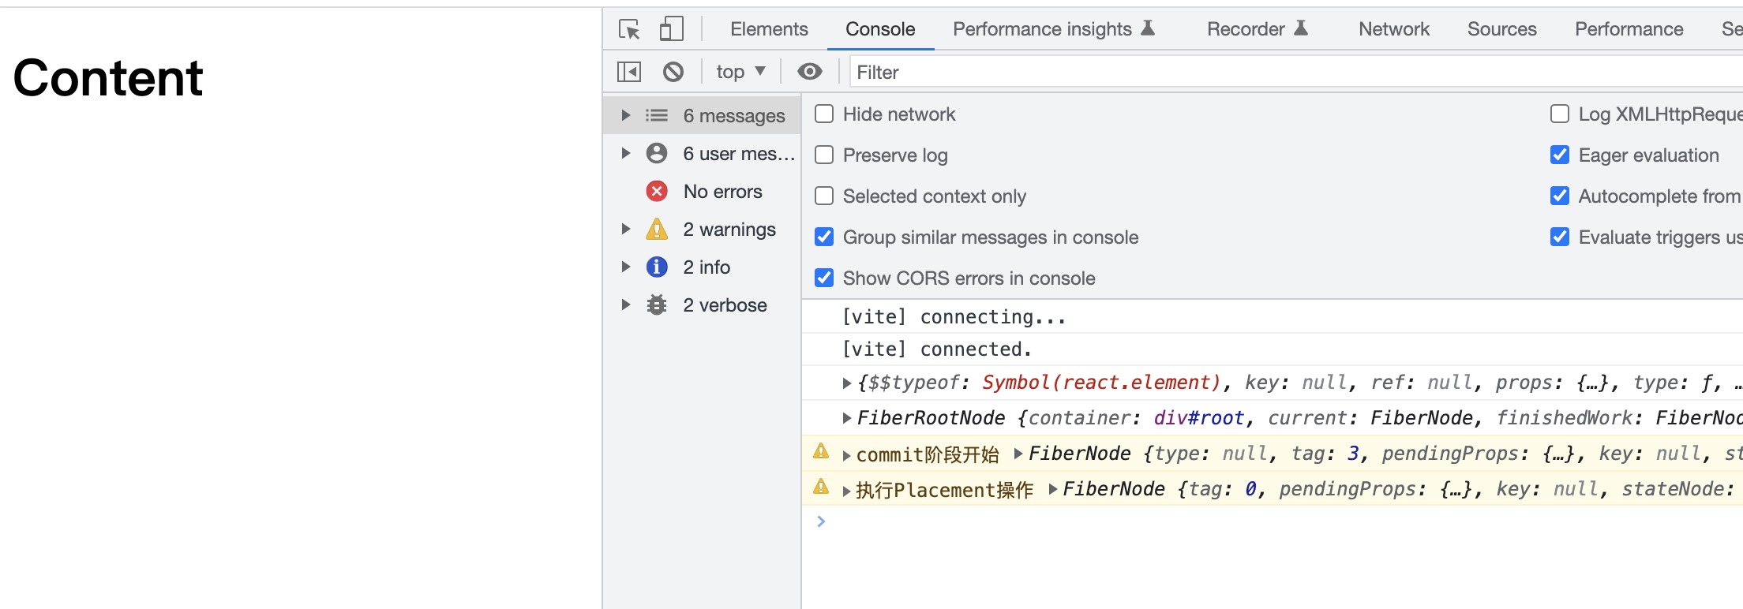
Task: Create a live expression with the eye icon
Action: click(x=809, y=72)
